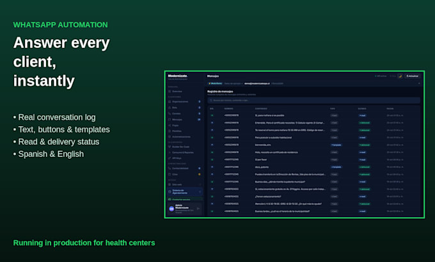This screenshot has height=262, width=435.
Task: Click the FECHA column header
Action: (x=390, y=109)
